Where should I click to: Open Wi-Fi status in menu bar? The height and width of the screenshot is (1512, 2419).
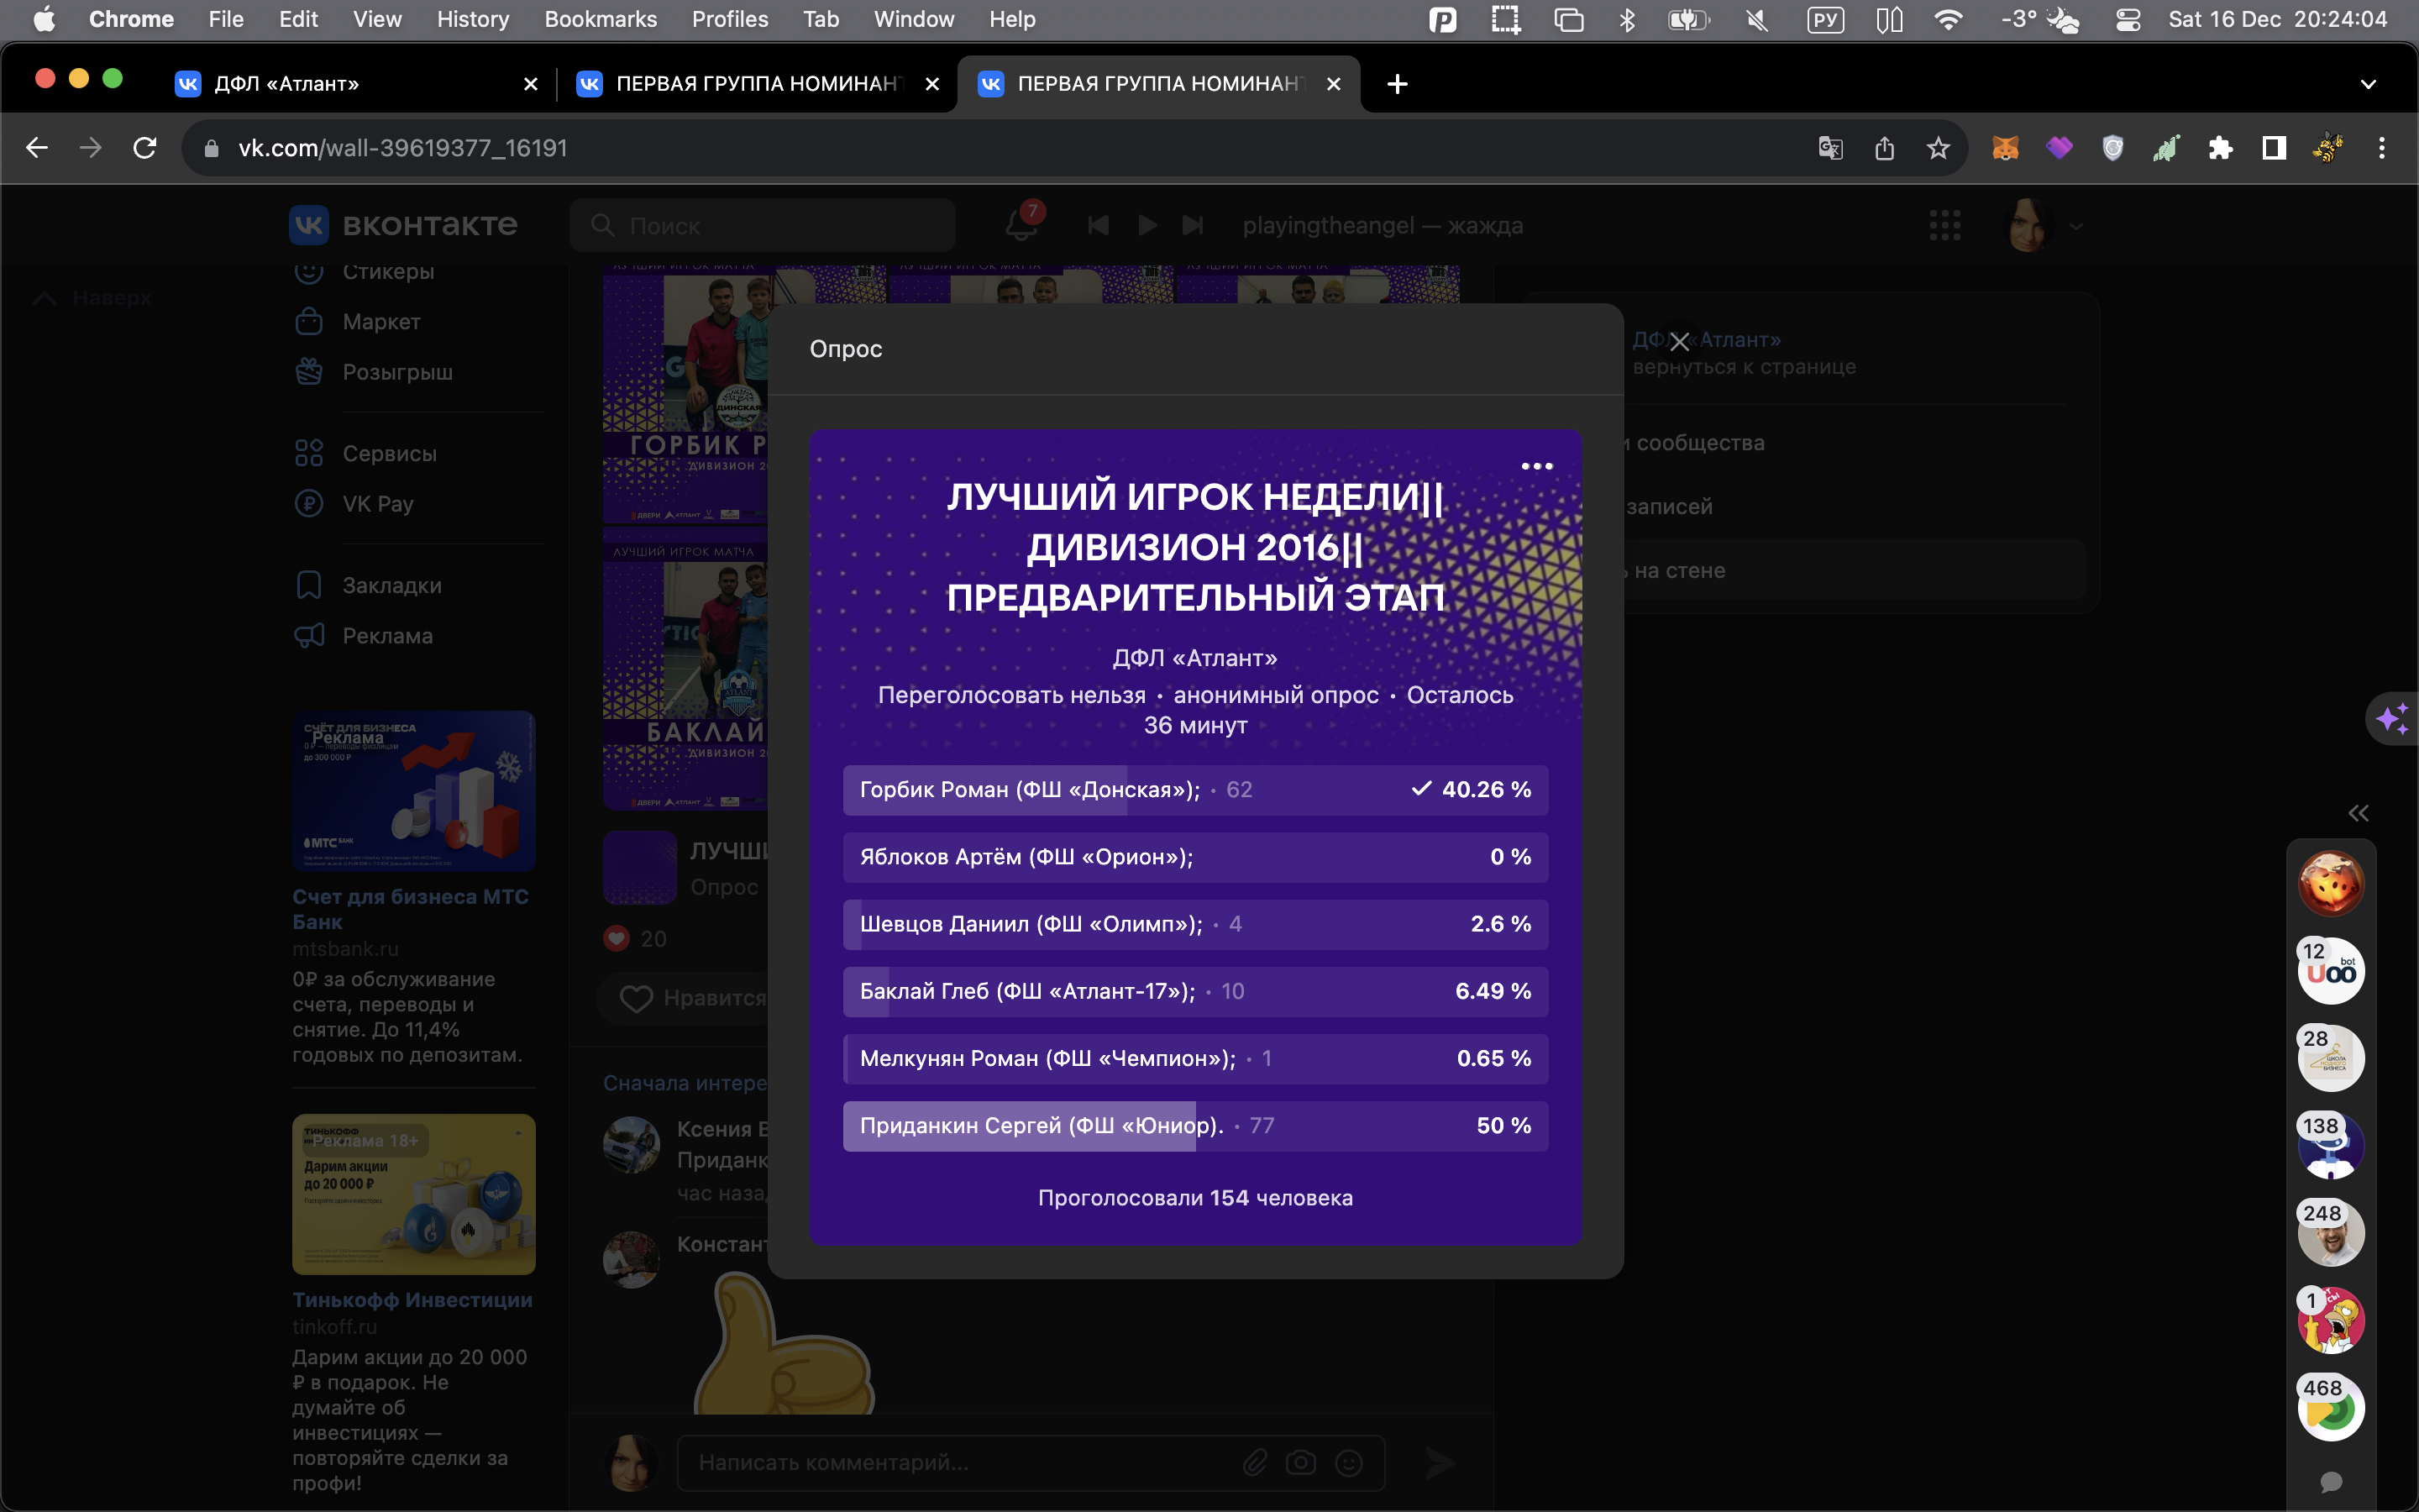click(x=1948, y=19)
